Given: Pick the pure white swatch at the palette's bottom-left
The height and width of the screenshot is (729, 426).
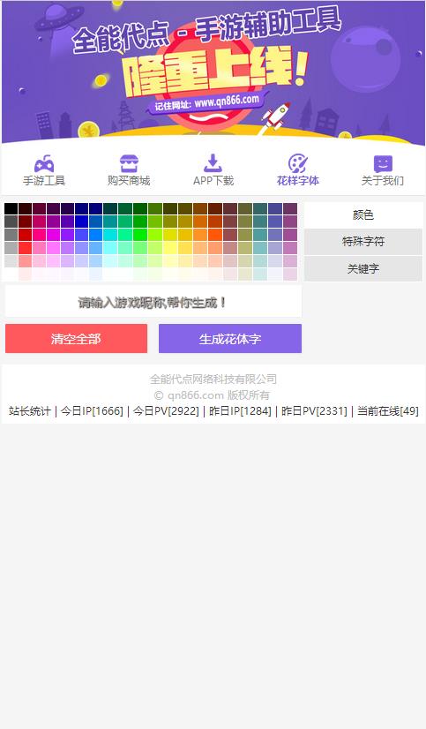Looking at the screenshot, I should pos(11,274).
